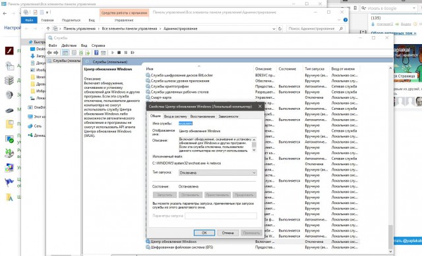Screen dimensions: 422x256
Task: Switch to Восстановление tab in properties dialog
Action: coord(202,116)
